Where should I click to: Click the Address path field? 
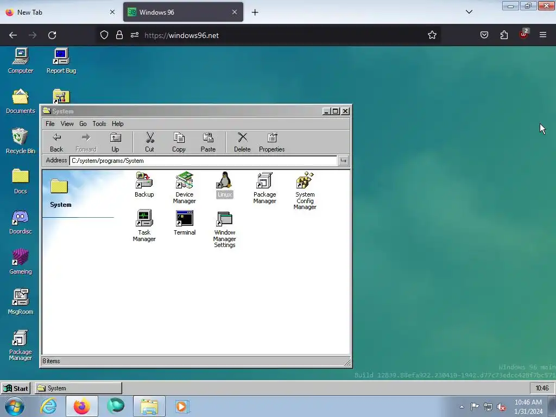pos(203,161)
